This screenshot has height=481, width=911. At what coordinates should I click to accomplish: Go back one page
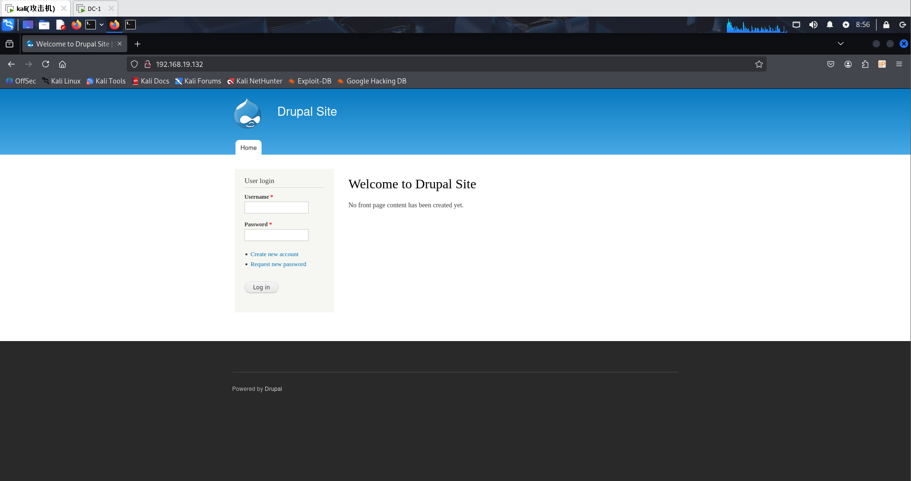coord(11,64)
